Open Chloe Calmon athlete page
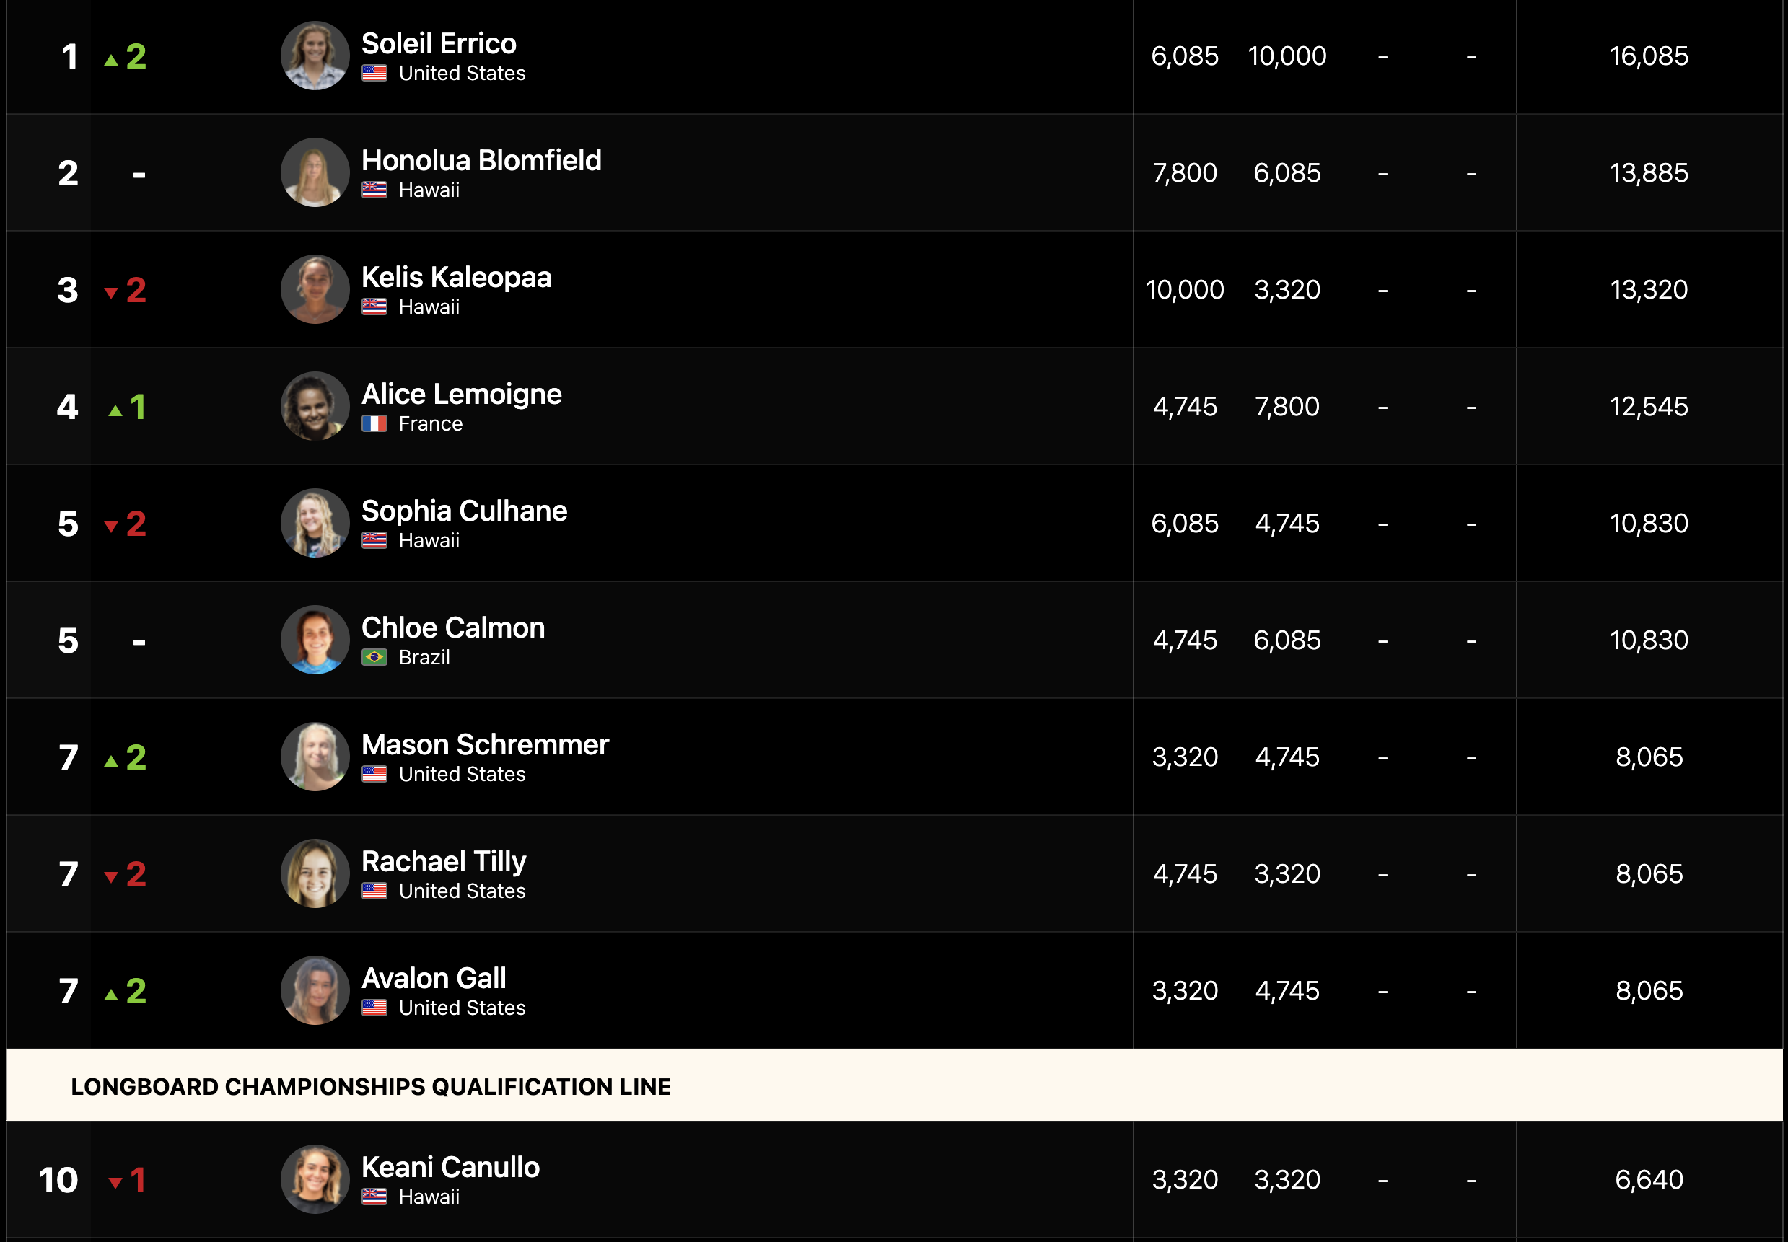The height and width of the screenshot is (1242, 1788). pos(453,627)
